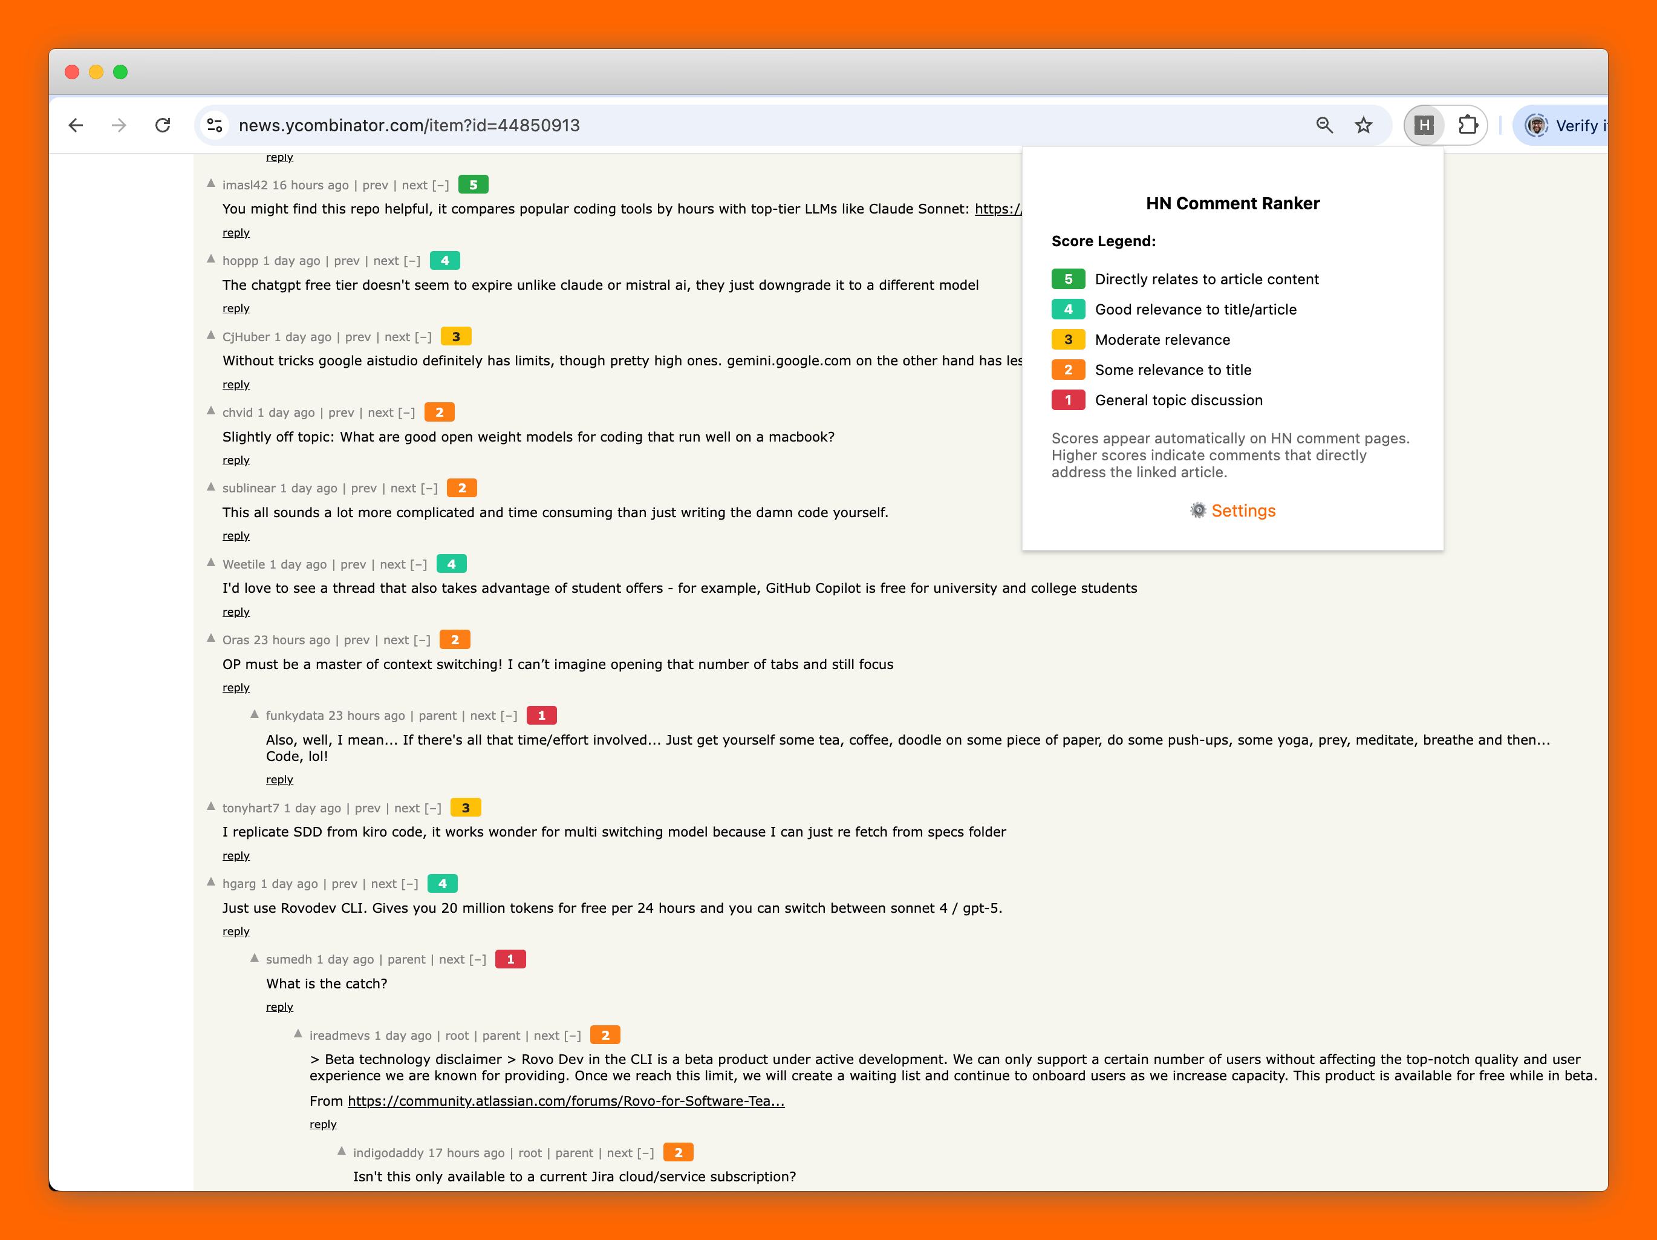
Task: Upvote hoppp's comment
Action: tap(211, 259)
